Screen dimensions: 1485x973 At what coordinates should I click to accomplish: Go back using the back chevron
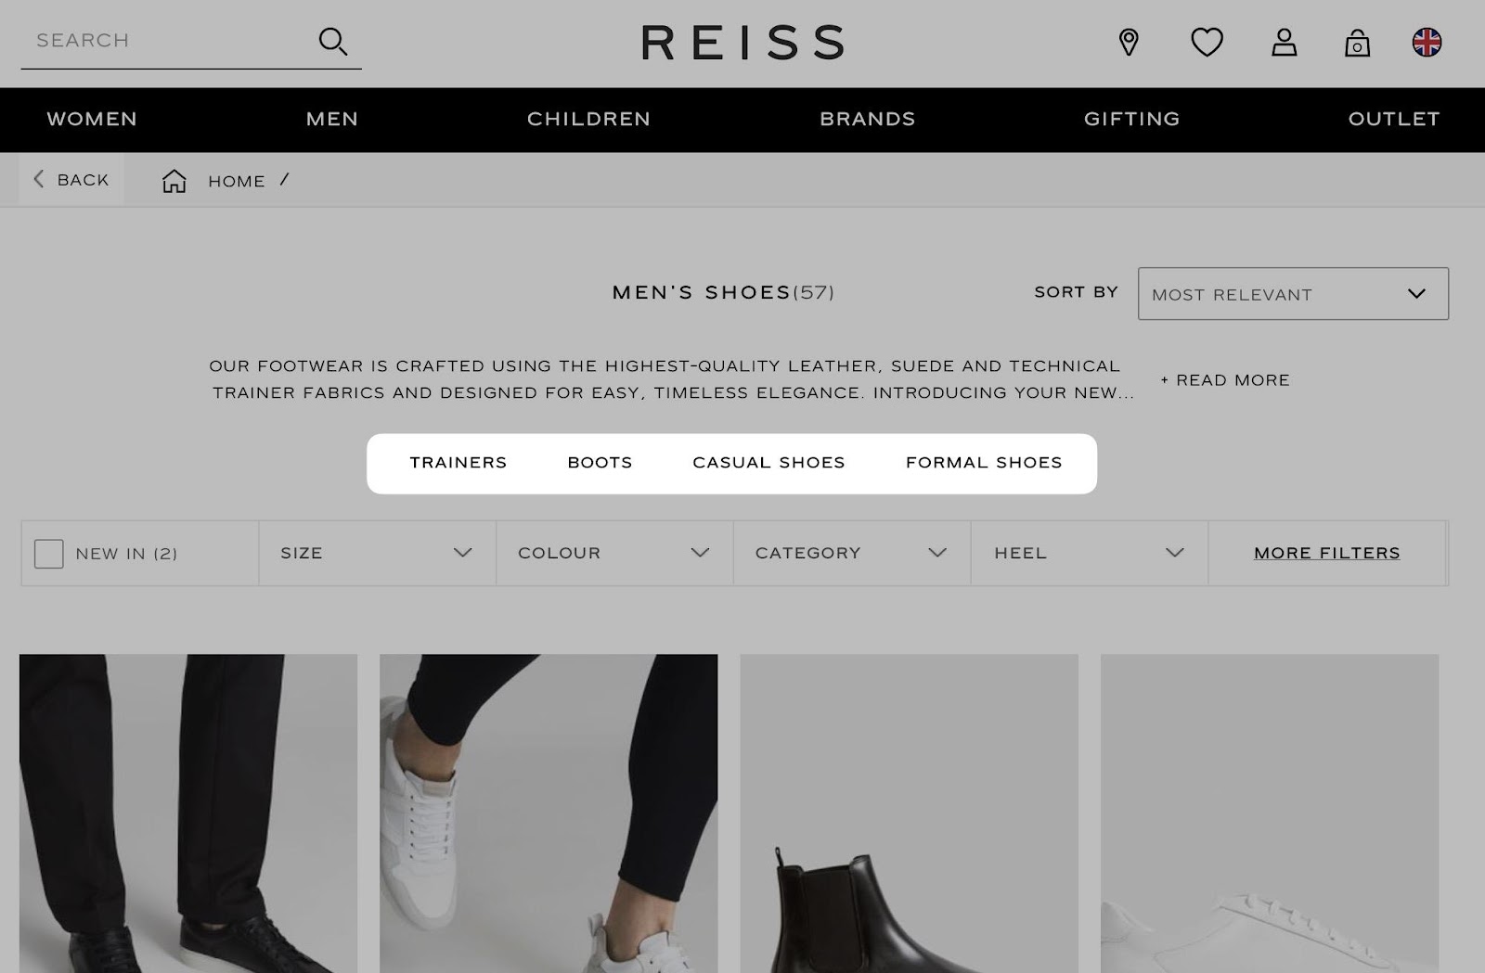pyautogui.click(x=38, y=179)
